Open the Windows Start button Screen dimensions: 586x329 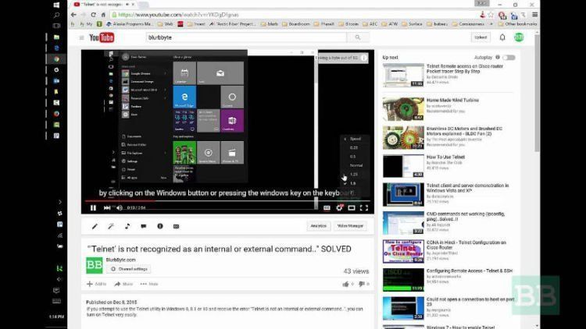point(56,5)
